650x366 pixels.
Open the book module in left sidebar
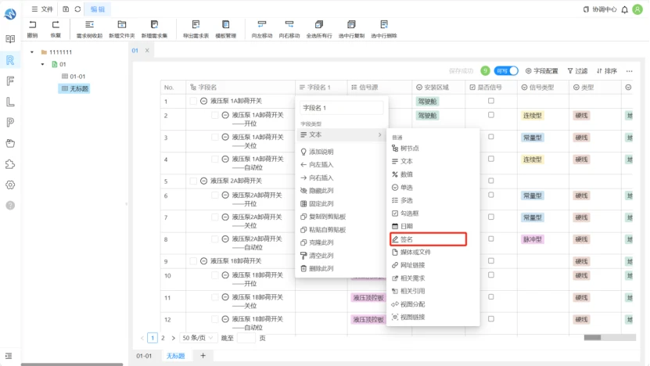10,39
